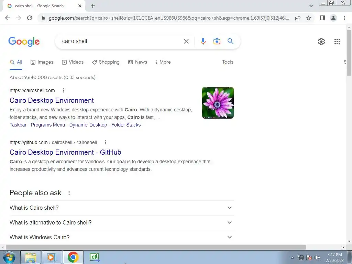The image size is (352, 264).
Task: Open the Google apps grid
Action: click(337, 42)
